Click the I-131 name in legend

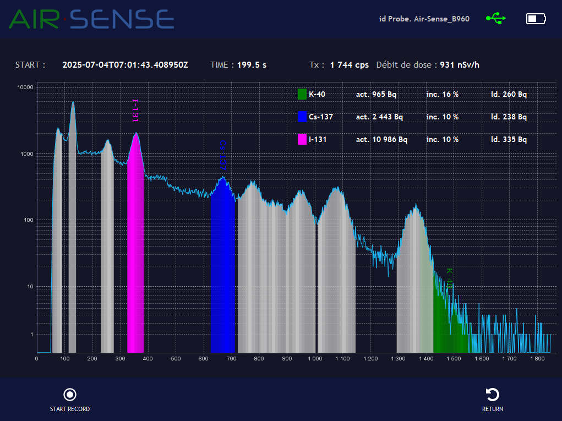pos(318,139)
